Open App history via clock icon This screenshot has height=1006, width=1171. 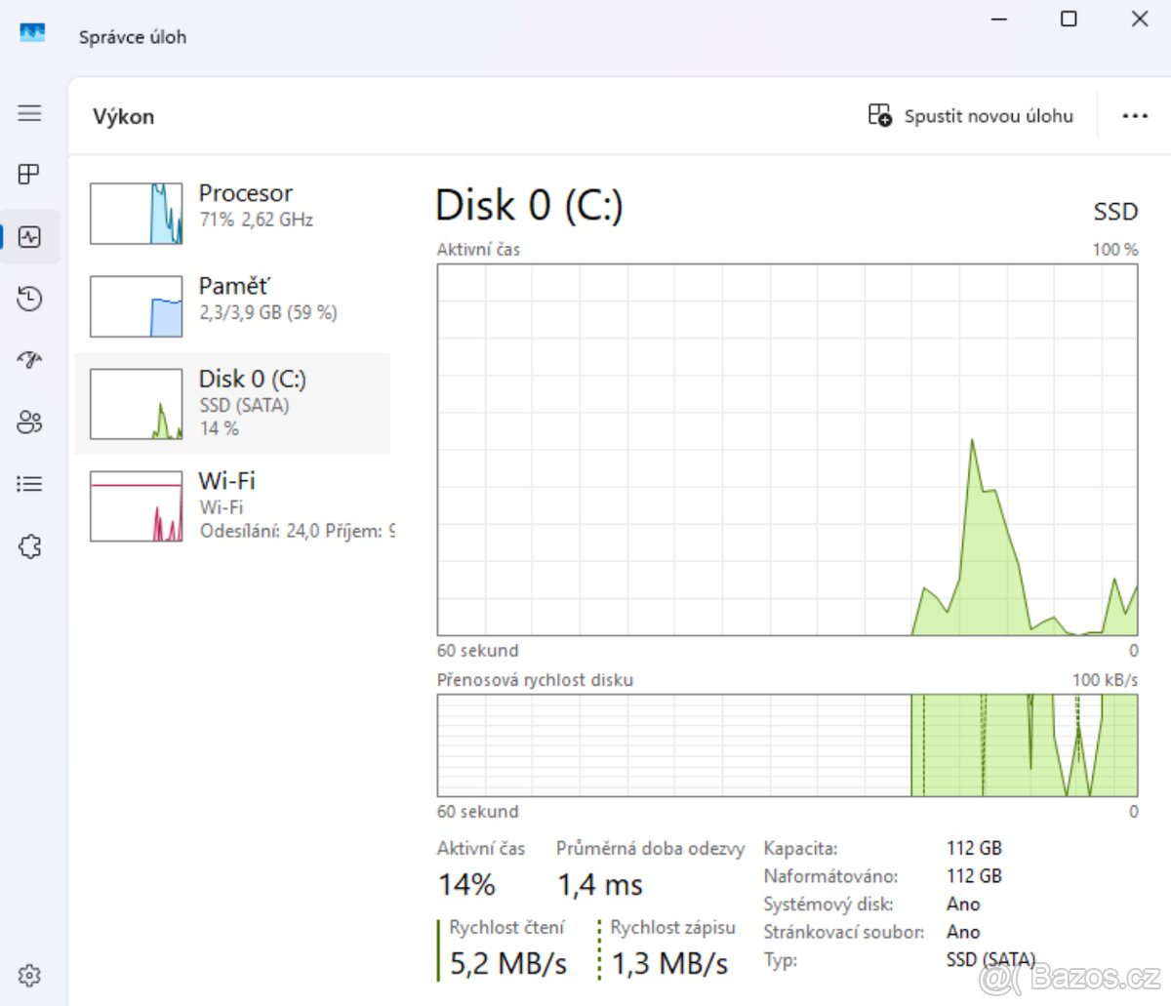[x=29, y=299]
